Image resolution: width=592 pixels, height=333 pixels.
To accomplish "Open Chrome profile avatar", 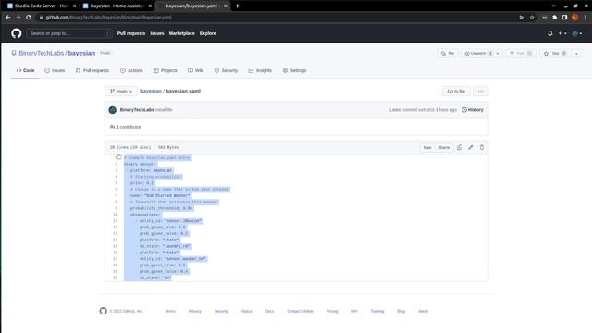I will tap(575, 17).
